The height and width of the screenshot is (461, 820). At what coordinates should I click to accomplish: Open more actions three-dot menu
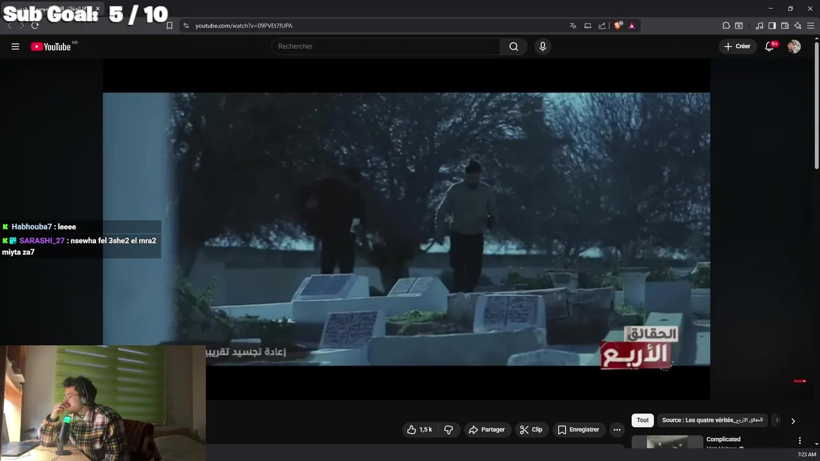point(617,430)
